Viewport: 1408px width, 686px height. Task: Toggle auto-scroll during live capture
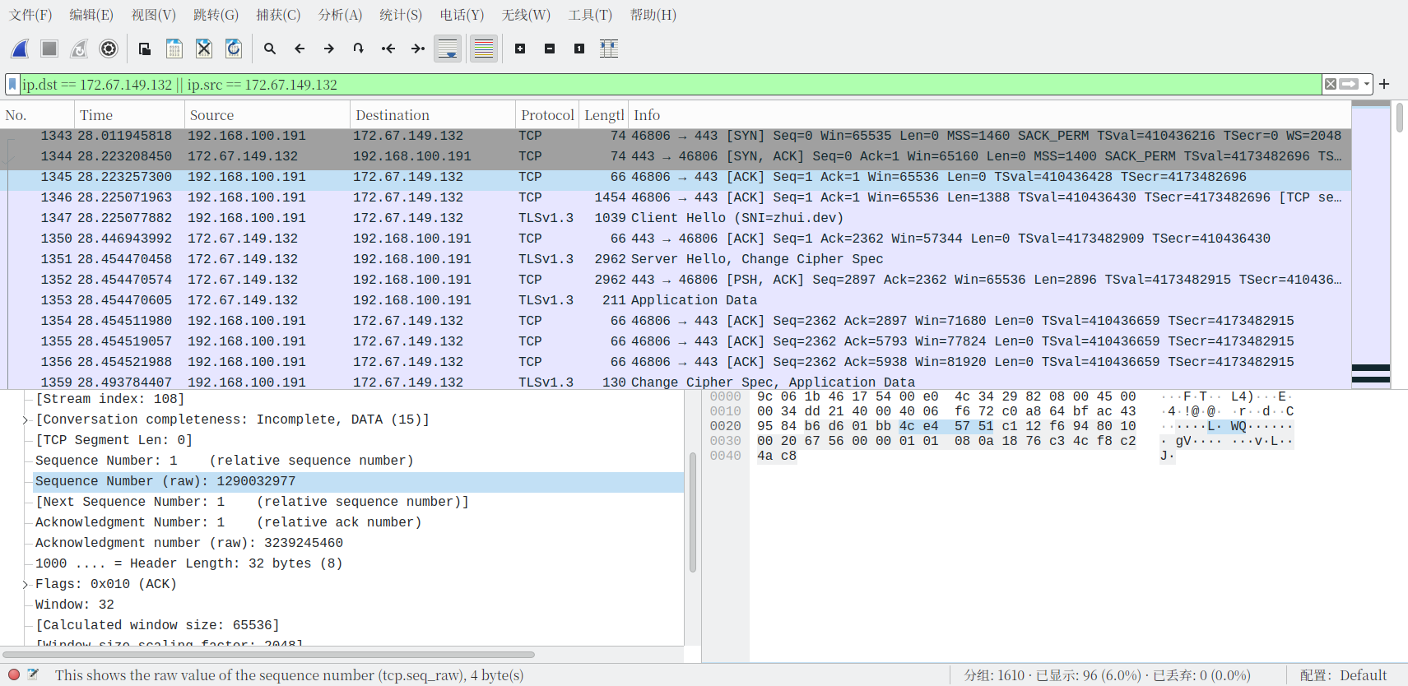tap(448, 49)
